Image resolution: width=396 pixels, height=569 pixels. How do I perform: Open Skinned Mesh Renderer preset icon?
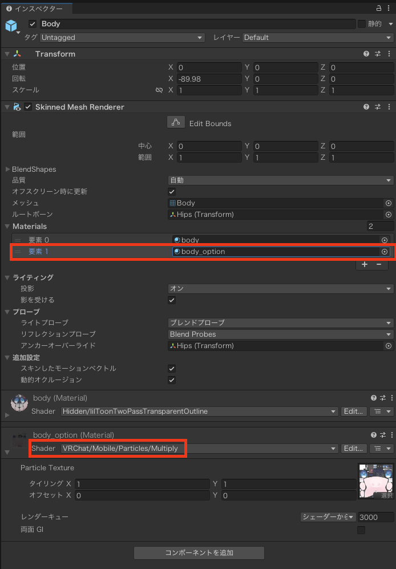click(377, 107)
